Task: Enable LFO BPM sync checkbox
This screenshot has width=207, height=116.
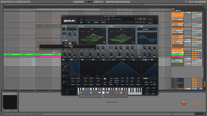Action: [x=115, y=78]
